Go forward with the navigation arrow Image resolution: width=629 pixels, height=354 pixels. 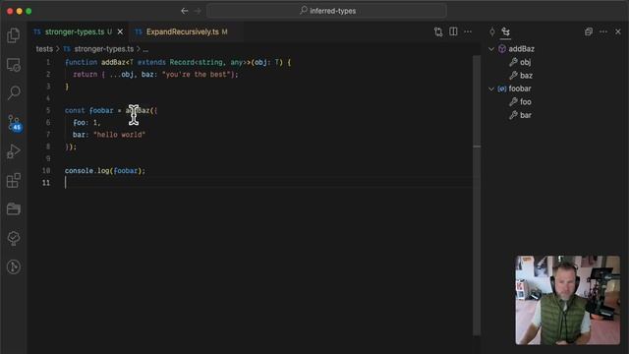[198, 11]
